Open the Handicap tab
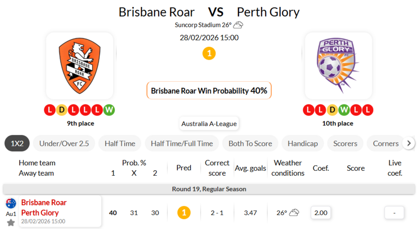The image size is (419, 229). coord(302,143)
